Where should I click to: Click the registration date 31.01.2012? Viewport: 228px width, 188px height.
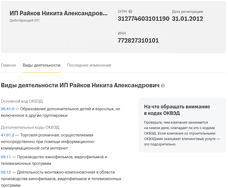point(187,19)
